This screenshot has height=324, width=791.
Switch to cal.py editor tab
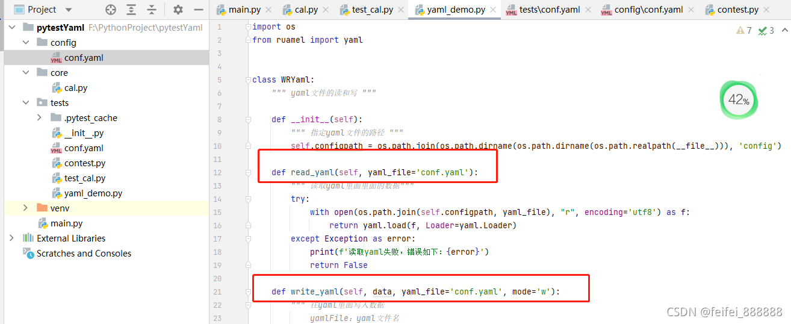(306, 10)
